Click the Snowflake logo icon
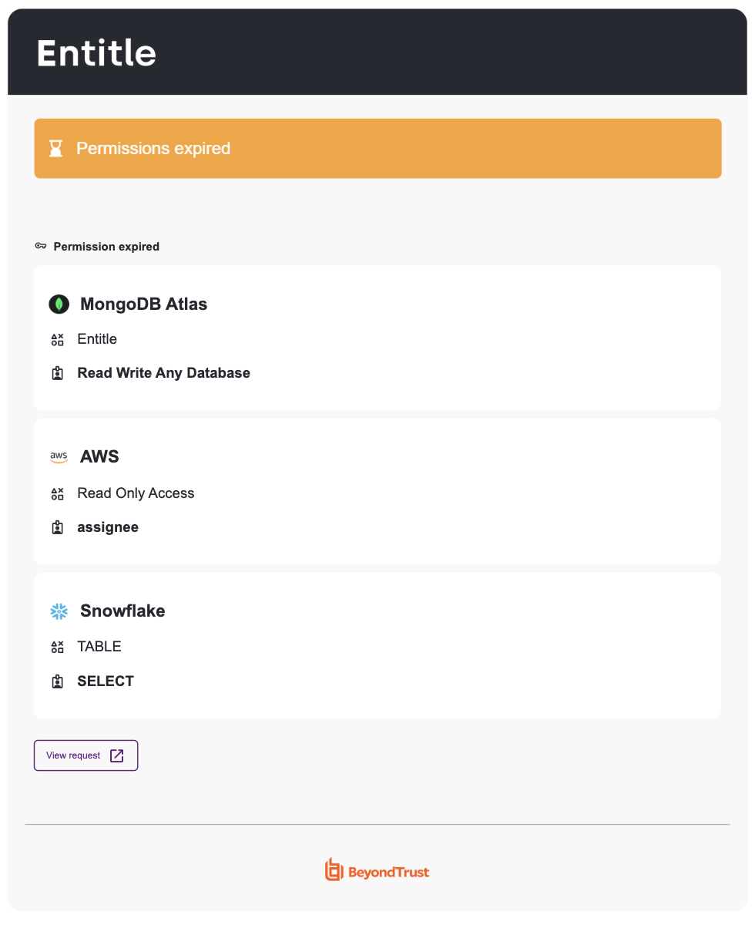This screenshot has width=755, height=942. (59, 611)
